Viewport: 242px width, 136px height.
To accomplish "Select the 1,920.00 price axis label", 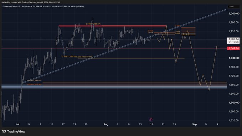I will (x=234, y=31).
